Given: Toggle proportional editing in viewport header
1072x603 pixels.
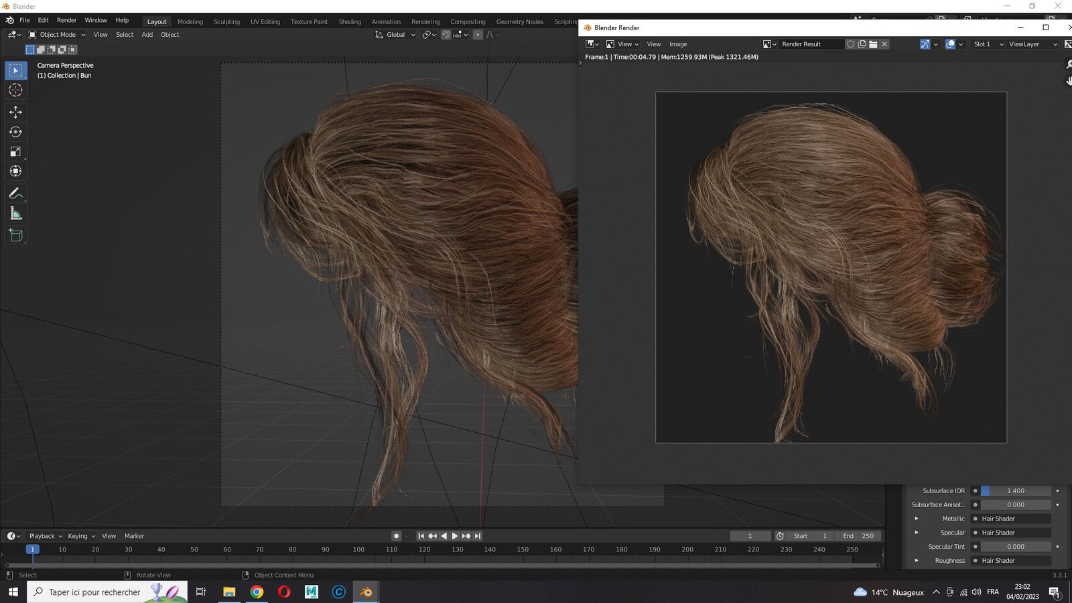Looking at the screenshot, I should click(478, 35).
